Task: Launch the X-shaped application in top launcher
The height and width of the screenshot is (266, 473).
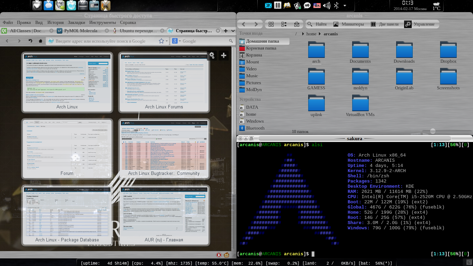Action: [x=106, y=5]
